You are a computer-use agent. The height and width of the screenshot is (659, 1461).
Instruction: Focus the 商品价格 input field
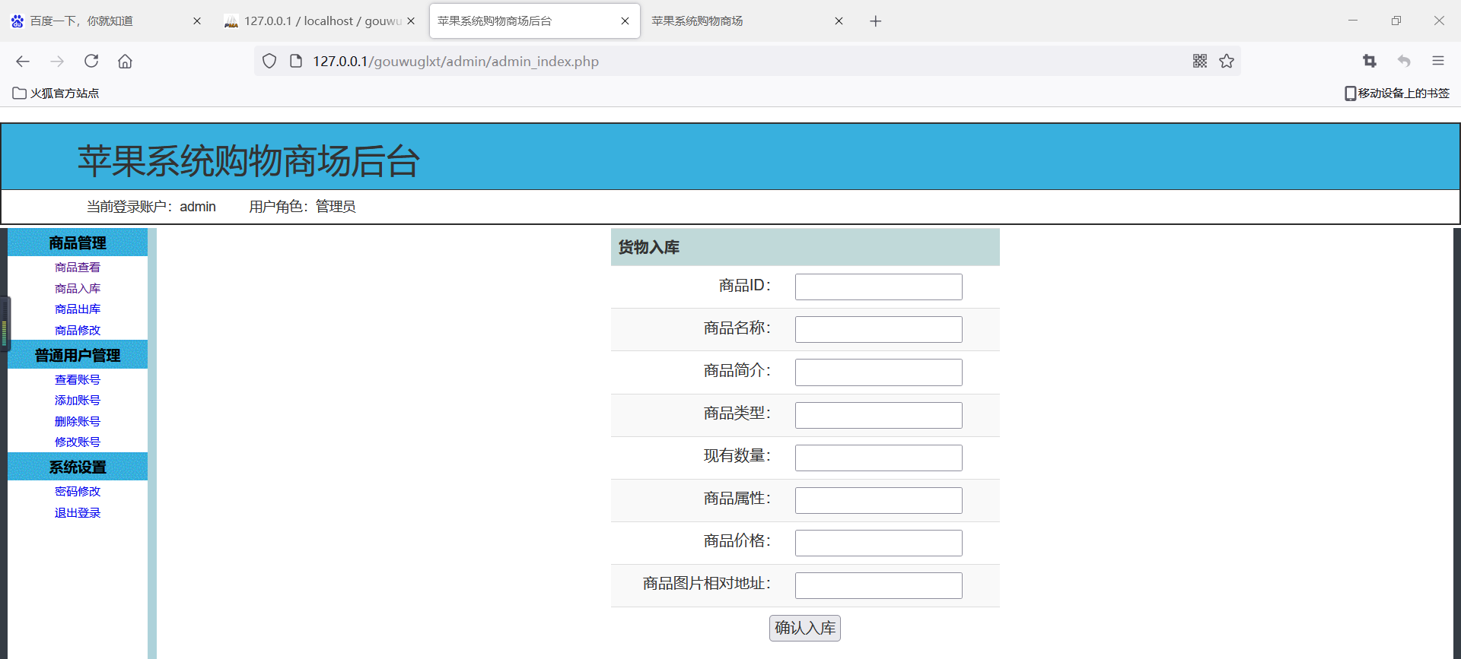[x=879, y=543]
